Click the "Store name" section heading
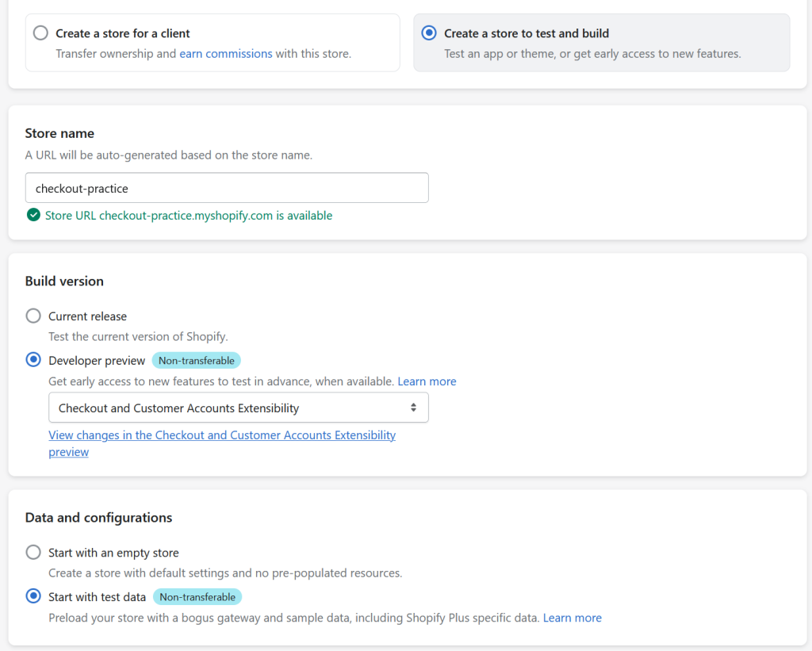The width and height of the screenshot is (812, 651). [x=59, y=133]
